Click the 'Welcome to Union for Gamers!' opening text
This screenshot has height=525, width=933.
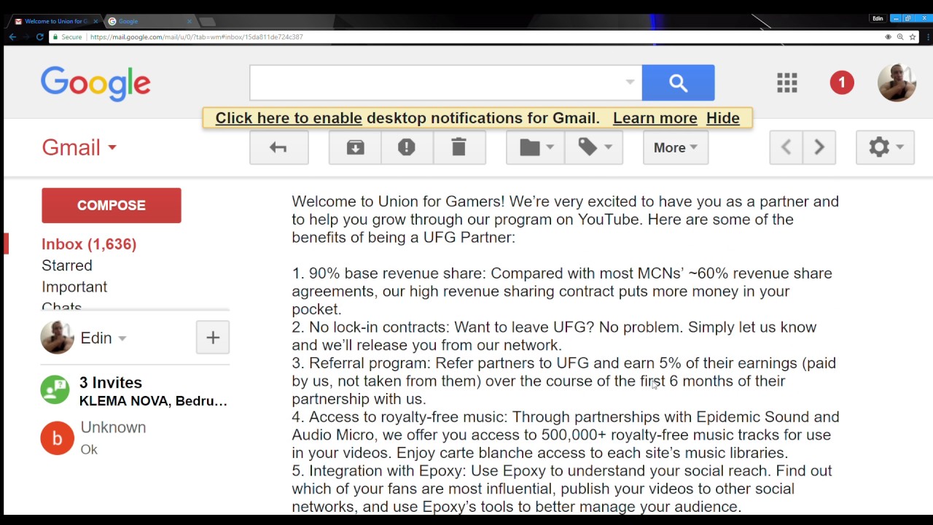point(398,201)
